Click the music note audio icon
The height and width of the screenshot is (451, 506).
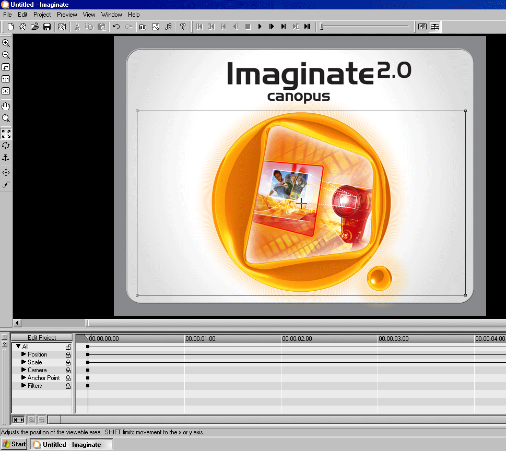[168, 27]
